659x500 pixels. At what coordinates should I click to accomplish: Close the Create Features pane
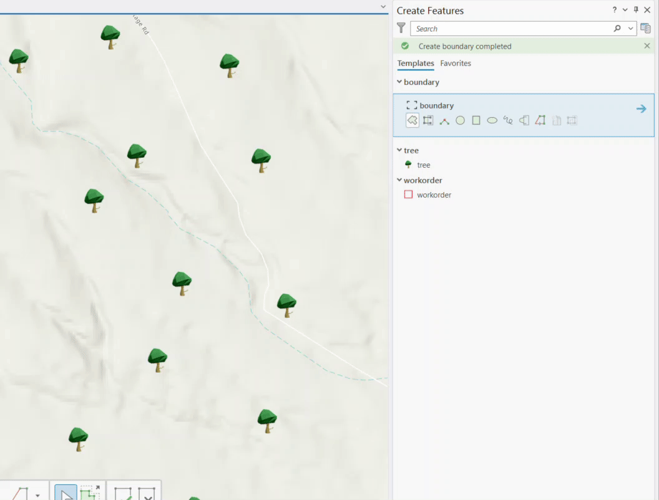(647, 9)
